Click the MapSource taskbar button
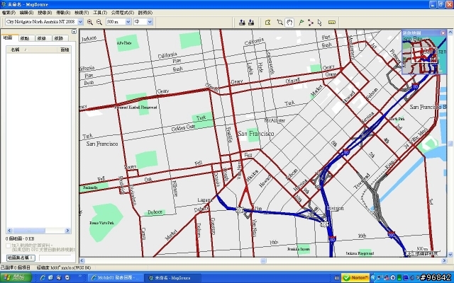 click(172, 277)
